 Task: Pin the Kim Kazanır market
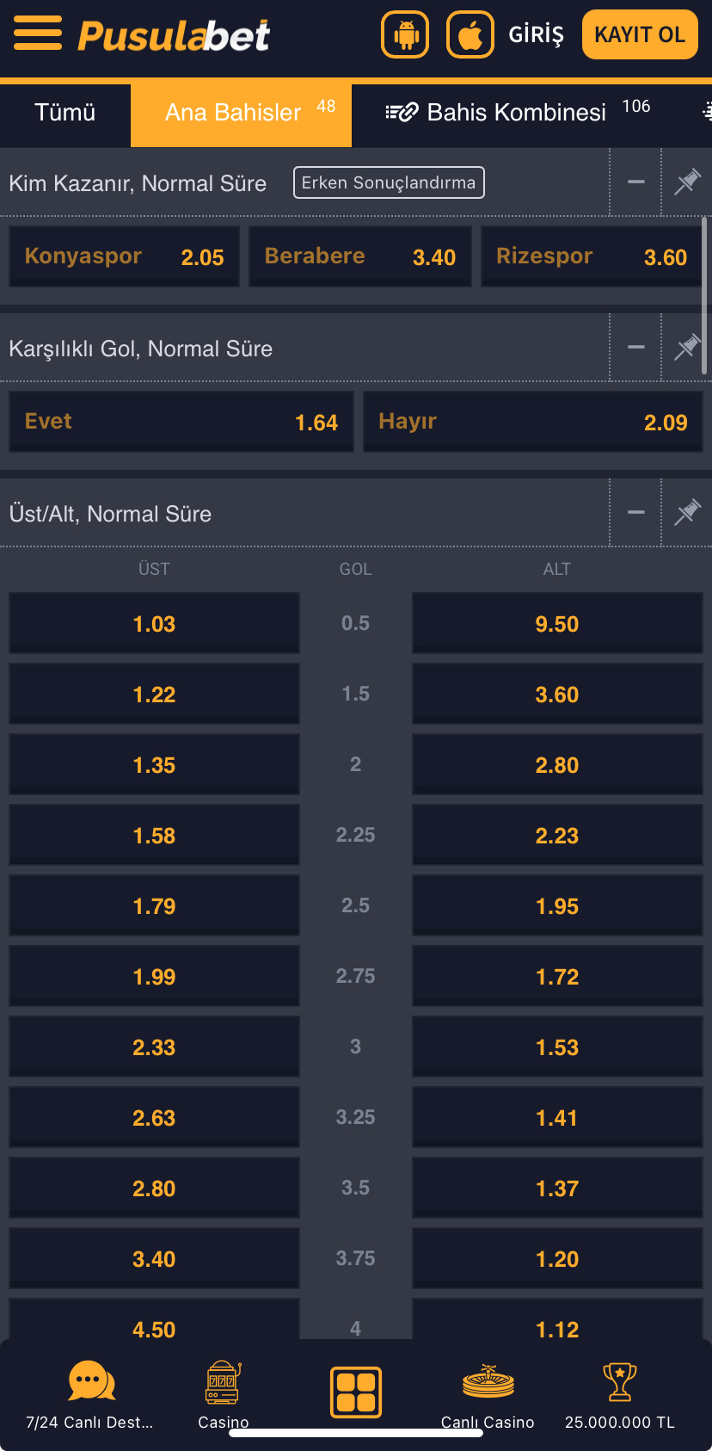coord(687,182)
